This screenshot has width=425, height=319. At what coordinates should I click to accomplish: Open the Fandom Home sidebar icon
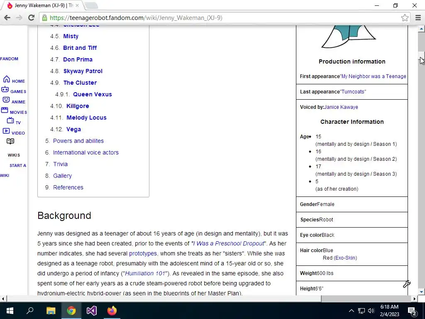pos(7,79)
